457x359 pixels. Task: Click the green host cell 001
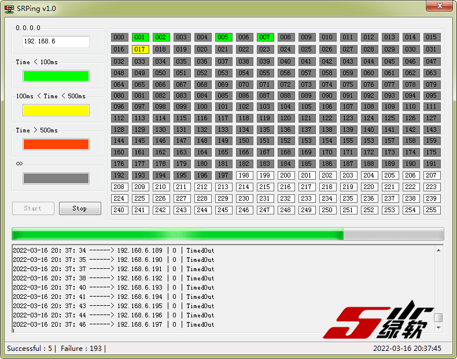click(140, 37)
